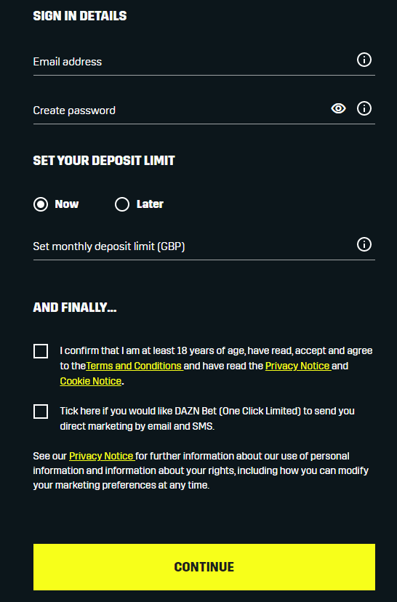Open the info icon next to Create password
397x602 pixels.
pyautogui.click(x=364, y=108)
